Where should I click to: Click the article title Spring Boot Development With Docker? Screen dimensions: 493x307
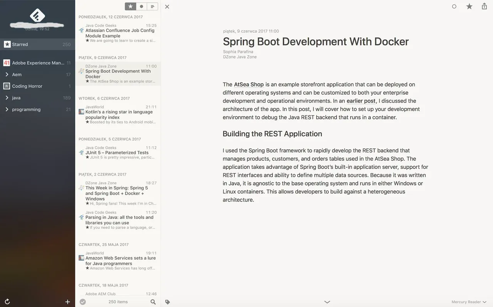315,42
